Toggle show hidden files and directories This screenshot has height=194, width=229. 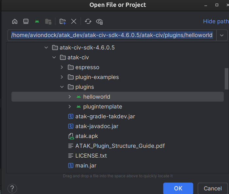[x=99, y=21]
